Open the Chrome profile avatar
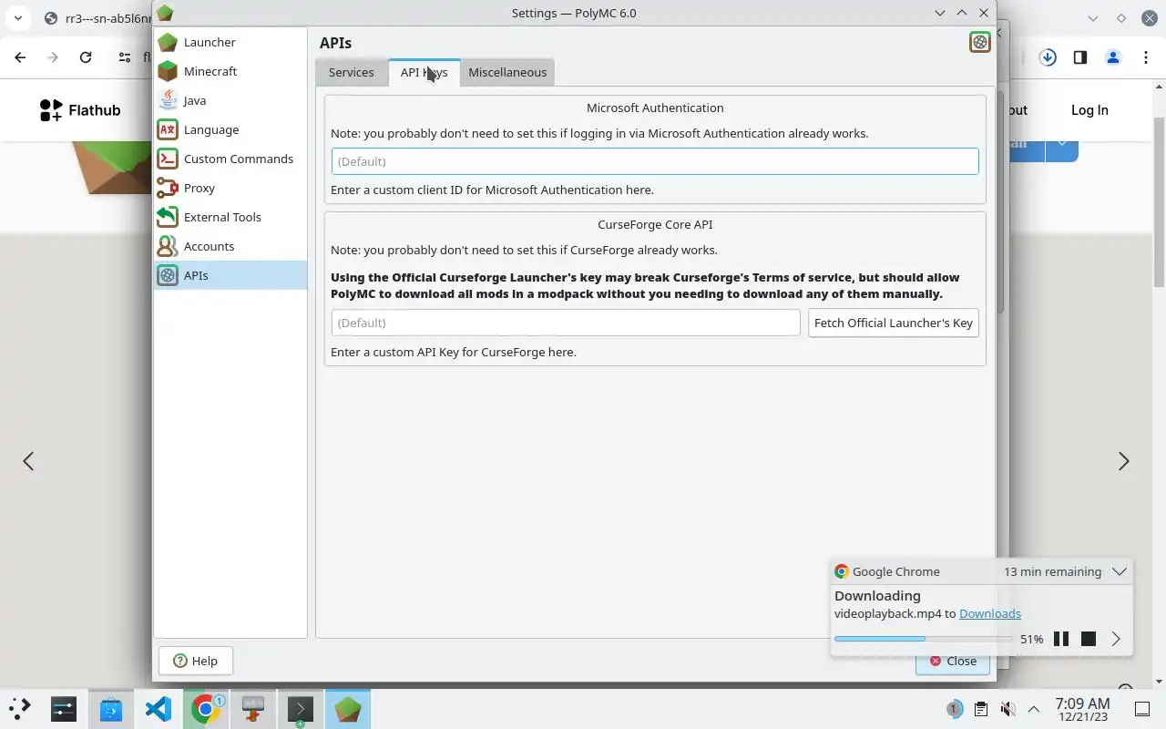 1112,57
